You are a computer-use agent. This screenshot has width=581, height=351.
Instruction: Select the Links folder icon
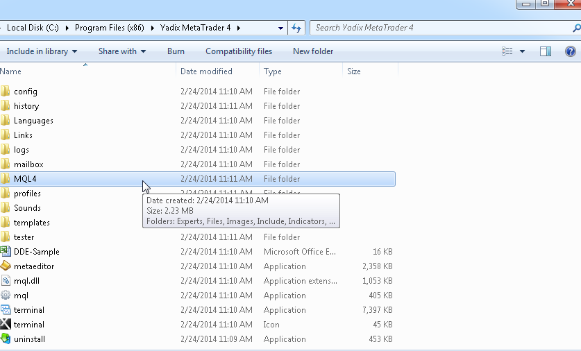(x=5, y=135)
